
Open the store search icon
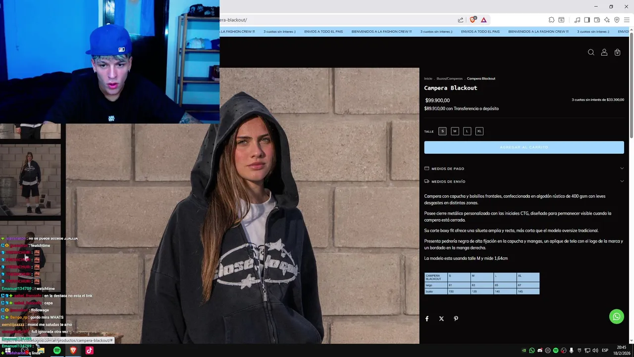[591, 53]
